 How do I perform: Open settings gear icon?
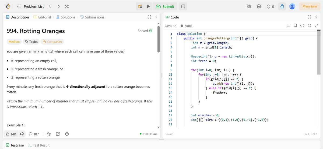[x=259, y=6]
